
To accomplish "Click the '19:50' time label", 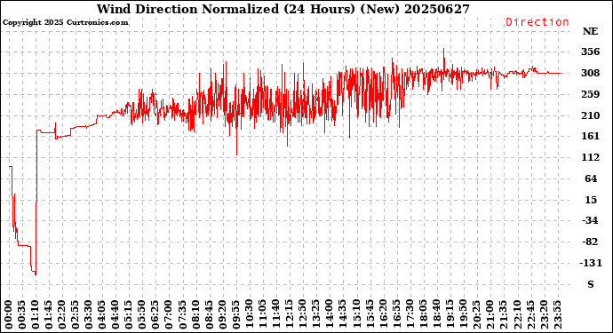I will click(463, 314).
